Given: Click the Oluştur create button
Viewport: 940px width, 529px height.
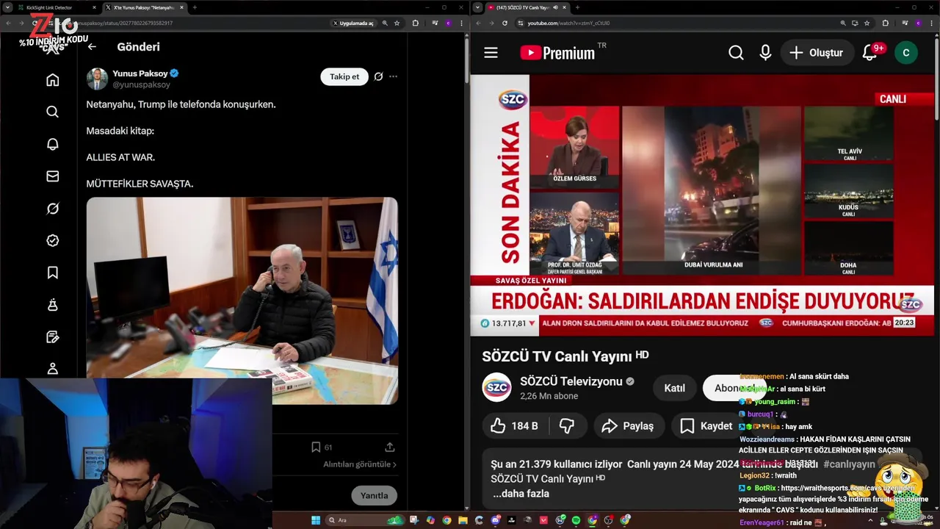Looking at the screenshot, I should pyautogui.click(x=817, y=53).
